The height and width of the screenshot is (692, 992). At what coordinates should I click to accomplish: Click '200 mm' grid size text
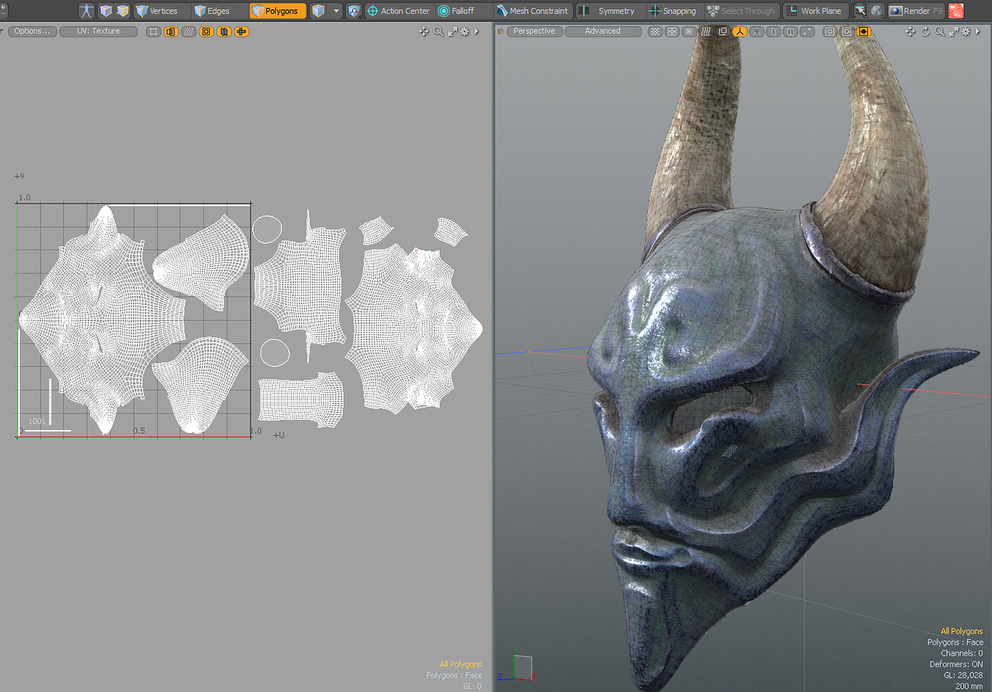click(x=969, y=685)
